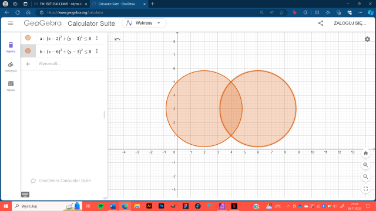Screen dimensions: 376x211
Task: Open the Windows Start menu
Action: (x=6, y=206)
